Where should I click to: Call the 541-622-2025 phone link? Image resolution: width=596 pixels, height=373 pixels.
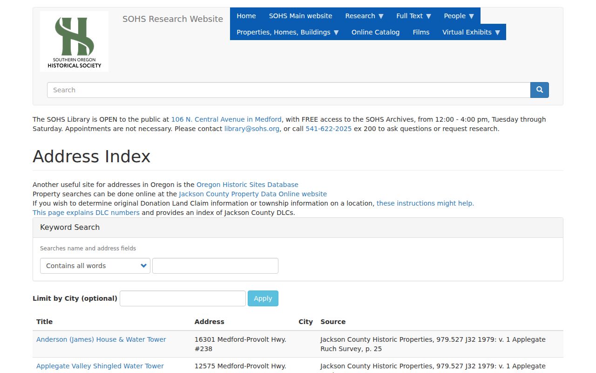click(x=329, y=129)
